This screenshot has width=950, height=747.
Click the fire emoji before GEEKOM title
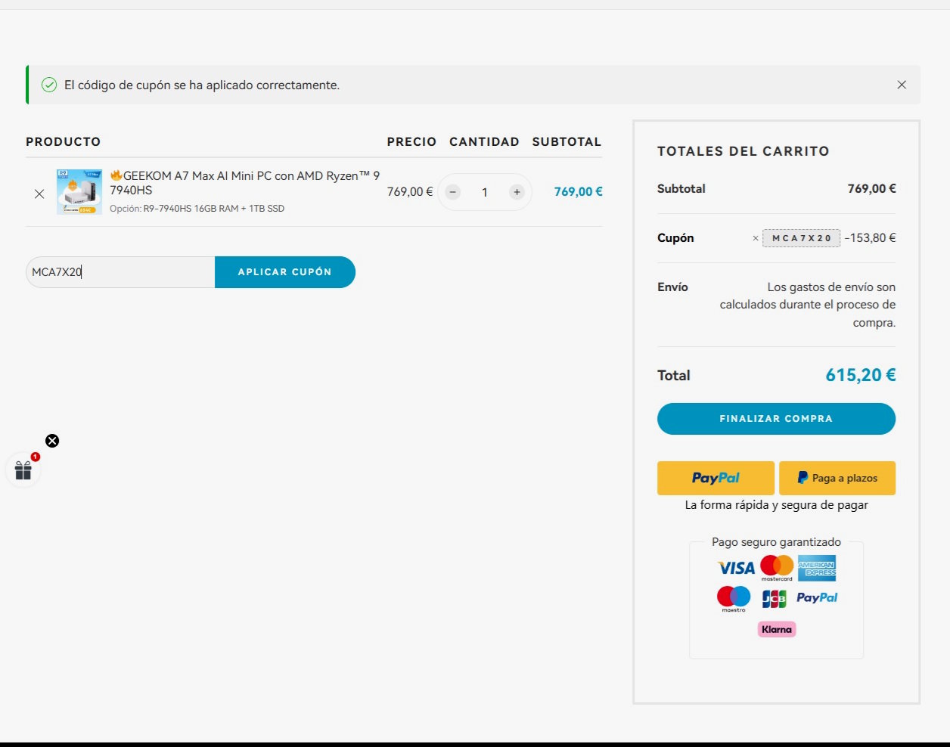[x=116, y=175]
